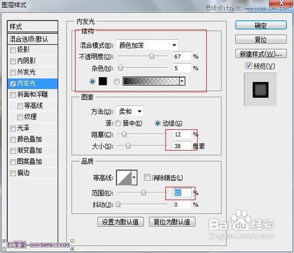Click the 确定 OK button

pyautogui.click(x=261, y=25)
